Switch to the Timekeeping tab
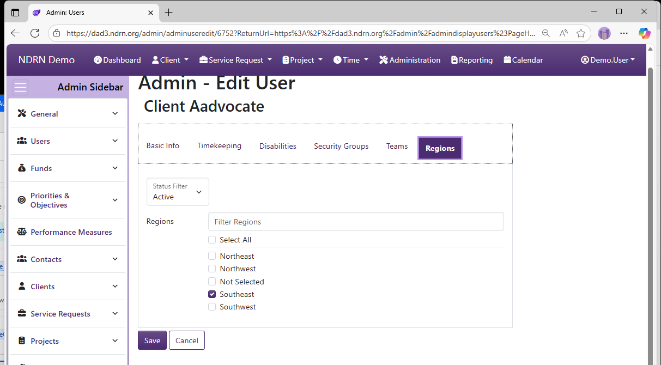 [219, 145]
